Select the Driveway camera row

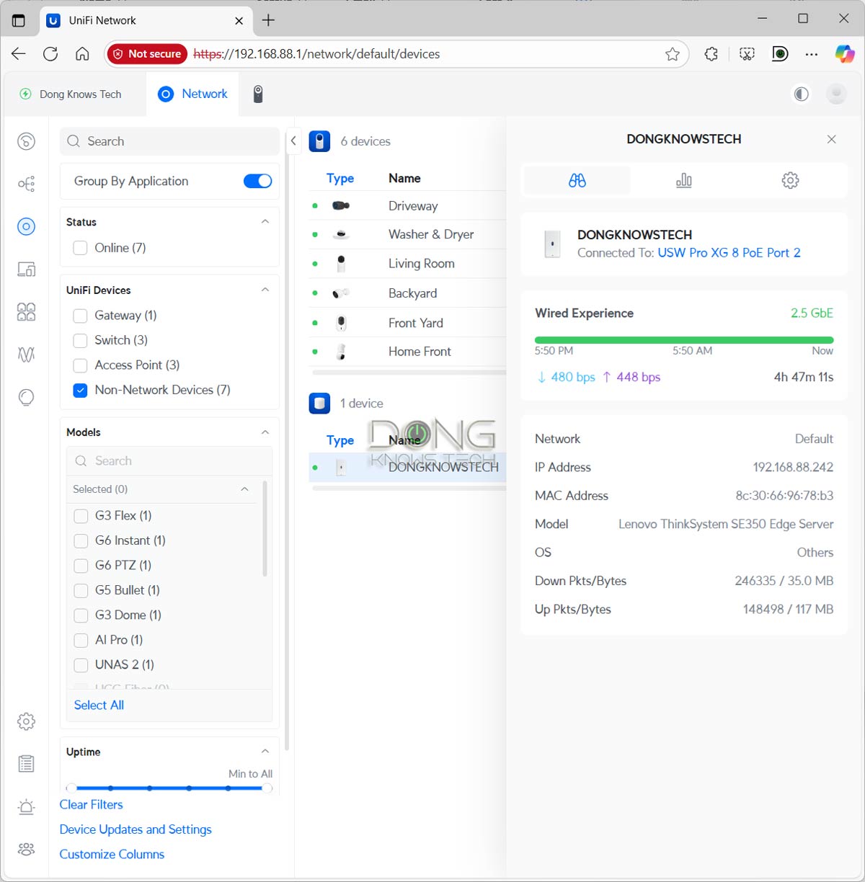click(x=407, y=206)
